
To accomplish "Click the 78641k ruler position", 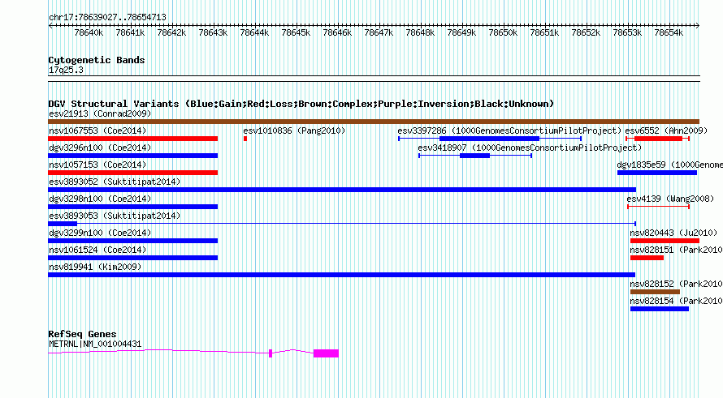I will [x=130, y=33].
